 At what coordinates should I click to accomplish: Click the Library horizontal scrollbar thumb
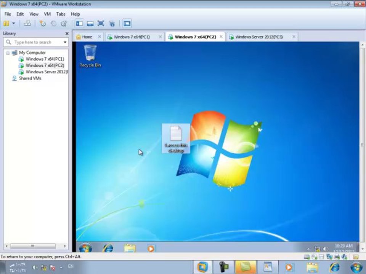[x=33, y=246]
